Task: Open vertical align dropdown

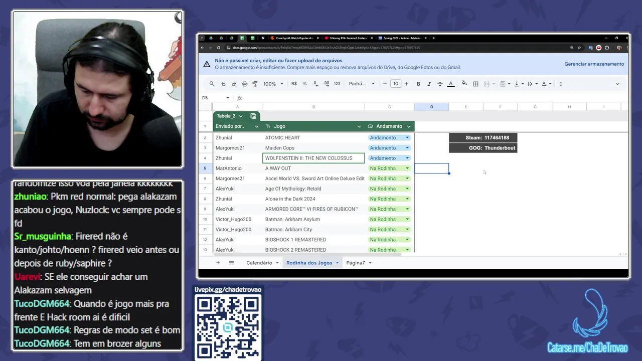Action: click(519, 84)
